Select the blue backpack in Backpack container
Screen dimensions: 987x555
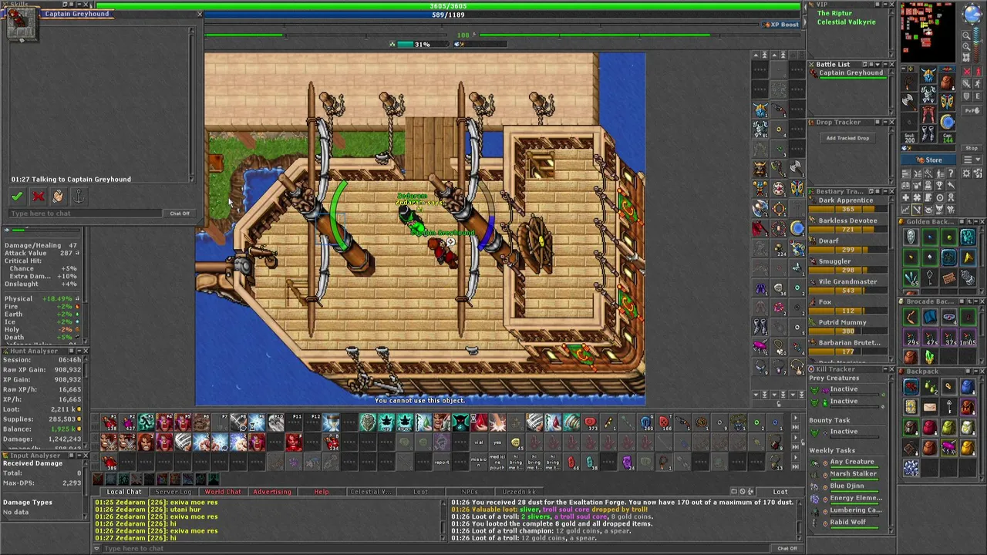[968, 387]
